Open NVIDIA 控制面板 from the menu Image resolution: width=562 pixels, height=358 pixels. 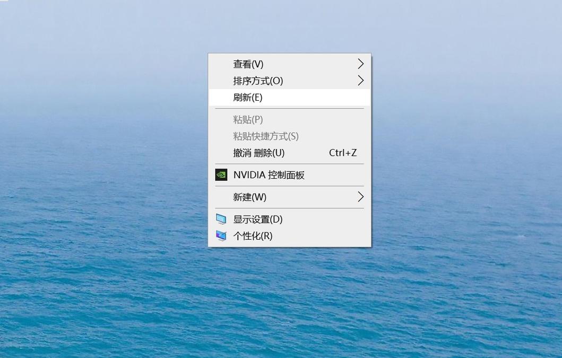290,175
